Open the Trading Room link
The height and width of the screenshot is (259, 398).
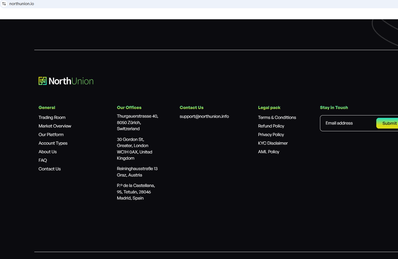pos(52,117)
